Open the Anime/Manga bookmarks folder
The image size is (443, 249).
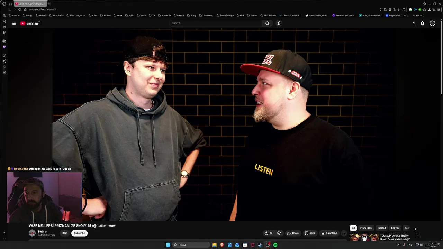225,15
